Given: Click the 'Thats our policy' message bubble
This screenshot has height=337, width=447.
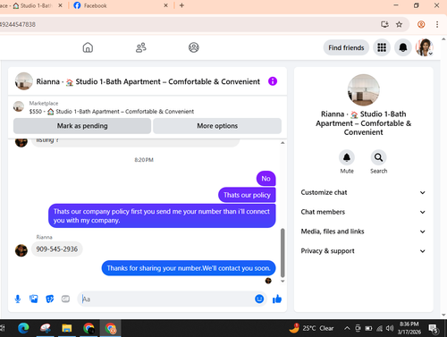Looking at the screenshot, I should [247, 195].
